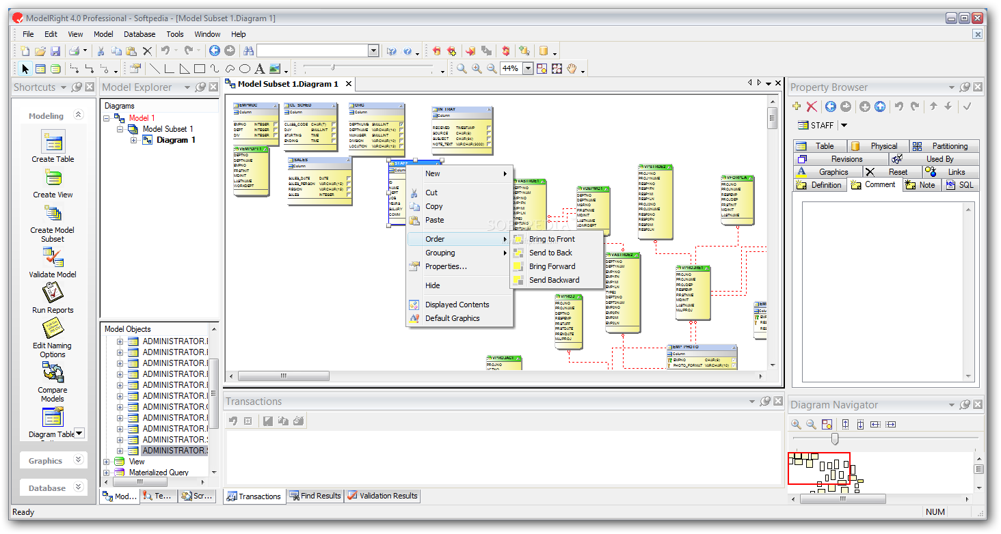
Task: Click the Create View shortcut icon
Action: tap(53, 178)
